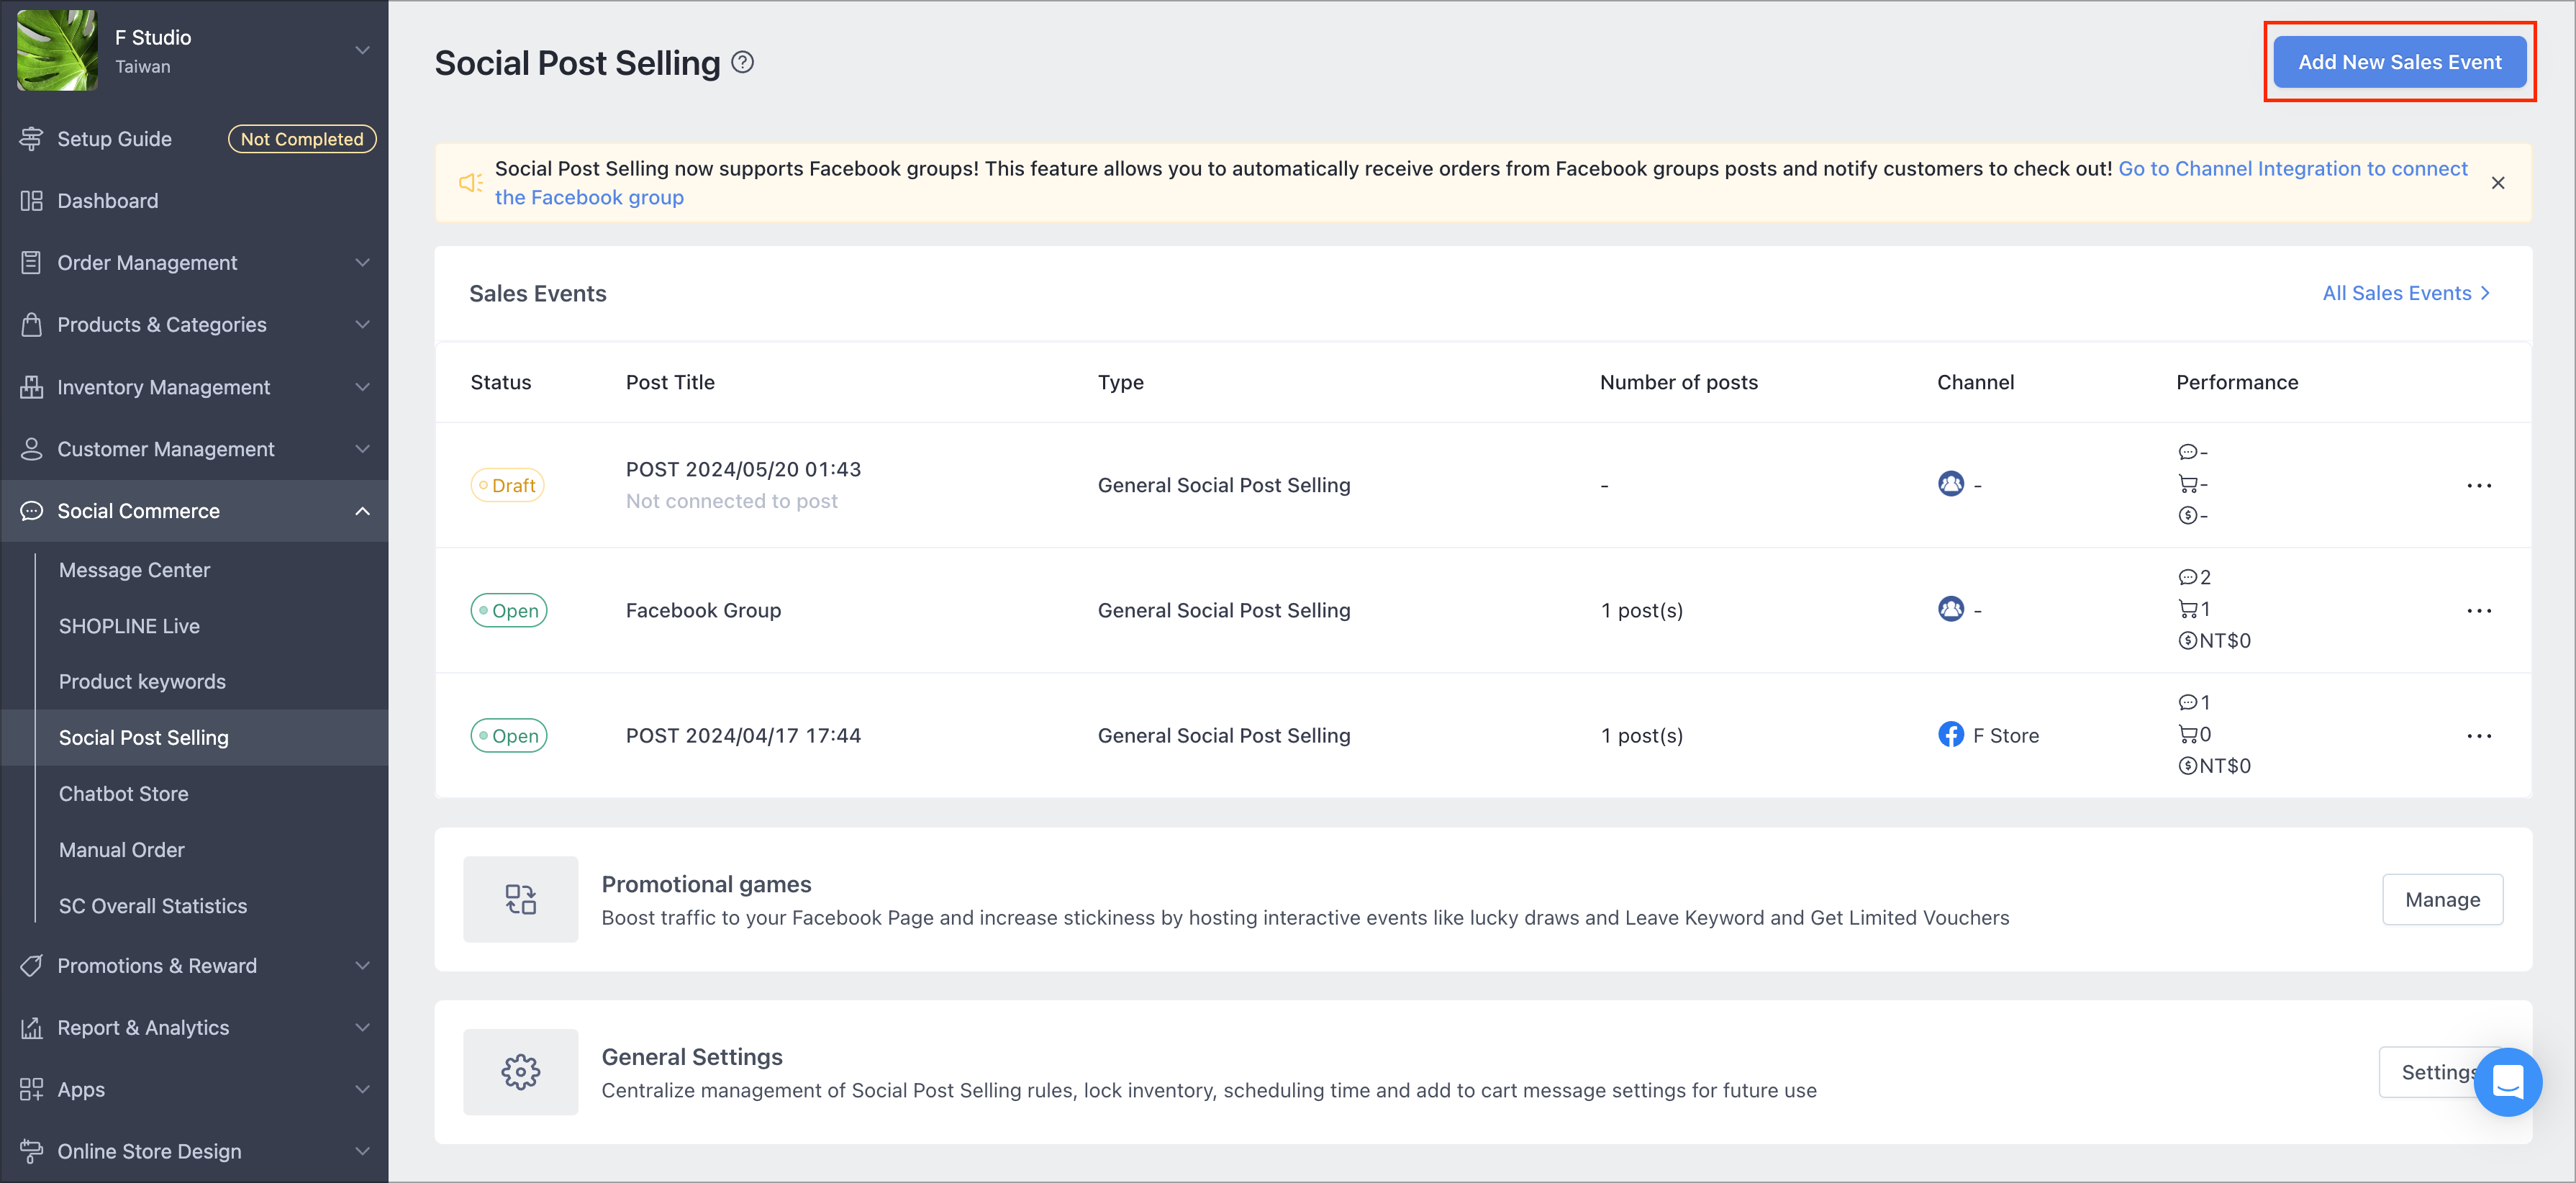Open the F Studio store switcher chevron
Viewport: 2576px width, 1183px height.
(x=362, y=50)
